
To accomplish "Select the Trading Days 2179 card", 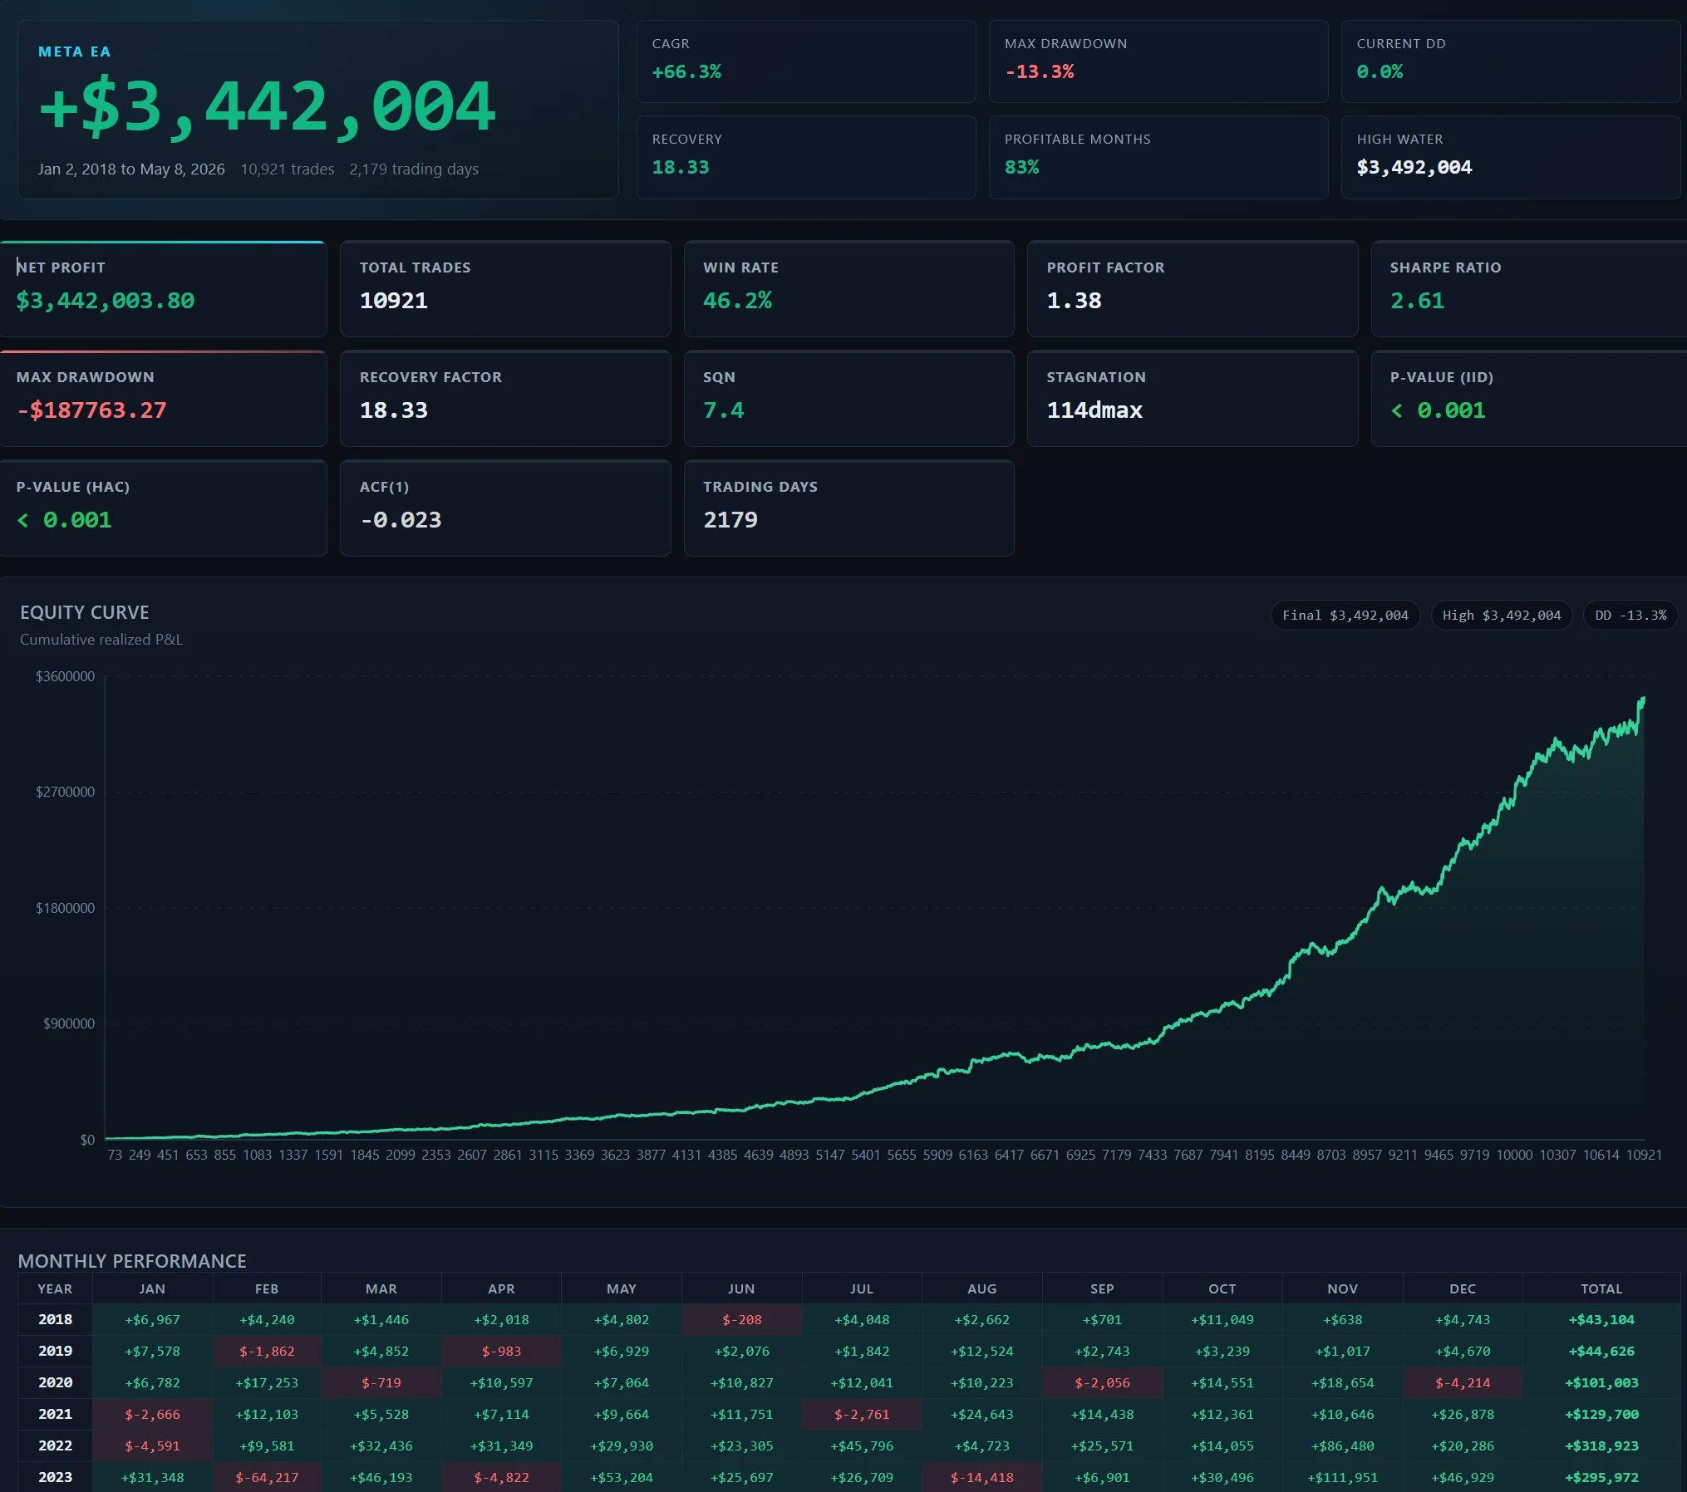I will point(848,508).
